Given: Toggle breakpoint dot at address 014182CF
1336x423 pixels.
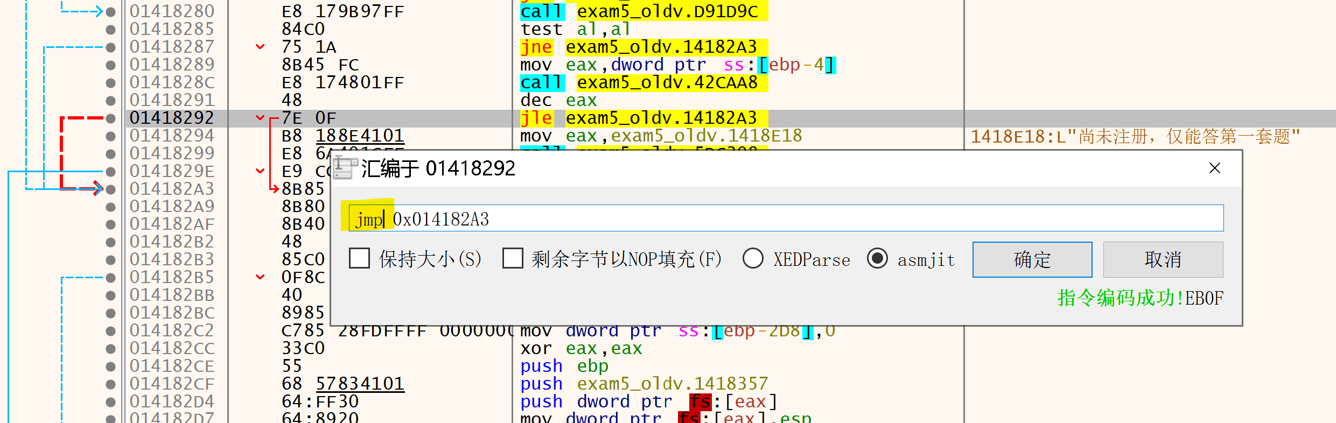Looking at the screenshot, I should 111,384.
